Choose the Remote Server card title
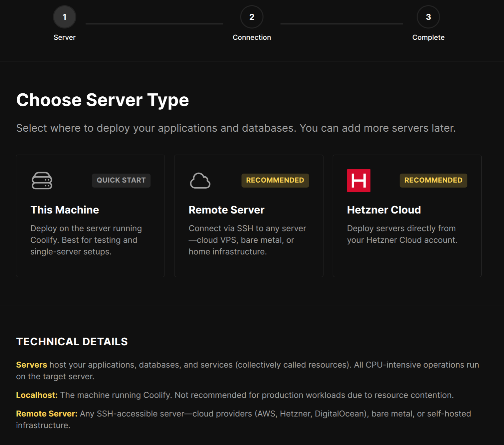 click(226, 210)
